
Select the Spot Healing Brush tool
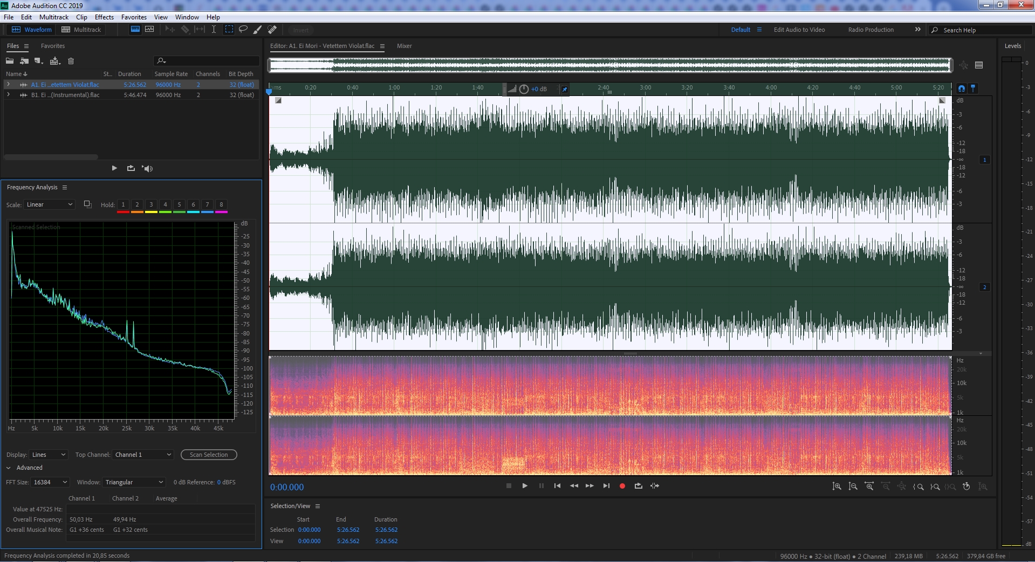272,30
